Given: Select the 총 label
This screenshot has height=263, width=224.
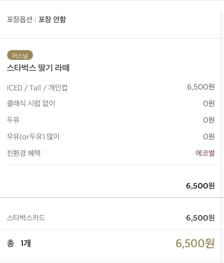Looking at the screenshot, I should point(10,243).
